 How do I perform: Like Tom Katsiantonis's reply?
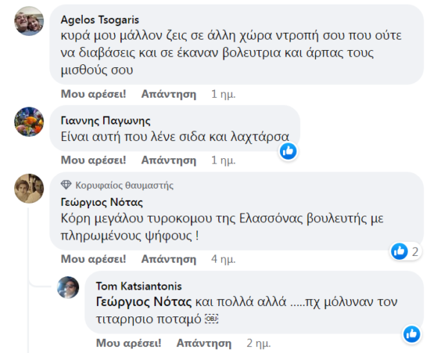click(129, 343)
